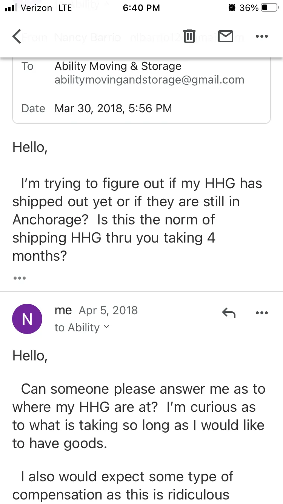
Task: Open three-dot menu on the Apr 5 message
Action: 261,313
